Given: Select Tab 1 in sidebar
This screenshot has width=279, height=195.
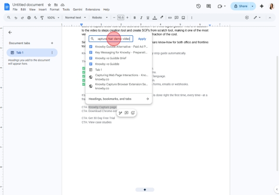Looking at the screenshot, I should 32,52.
